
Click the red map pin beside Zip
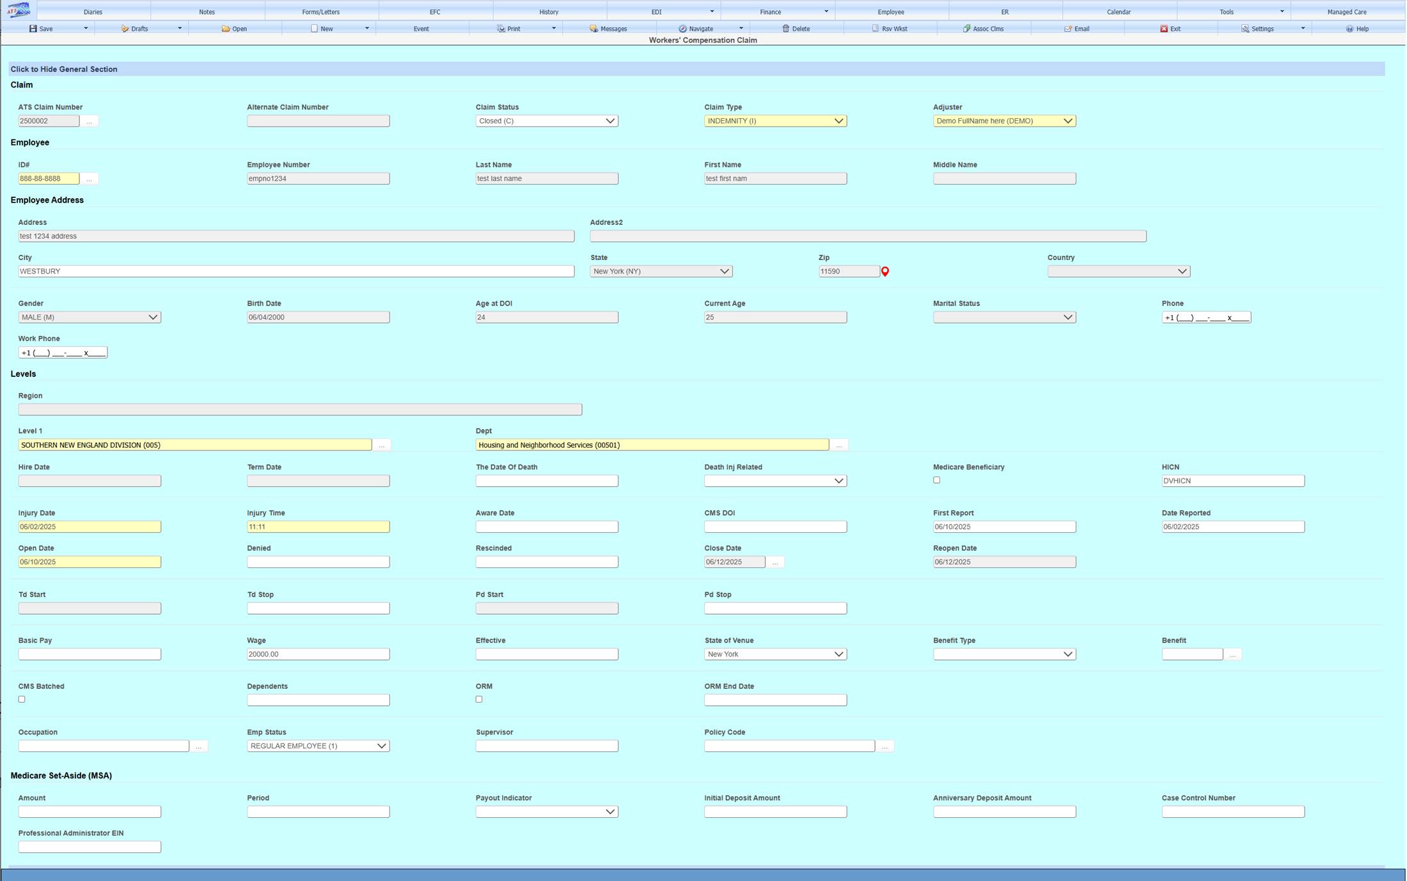(x=884, y=271)
